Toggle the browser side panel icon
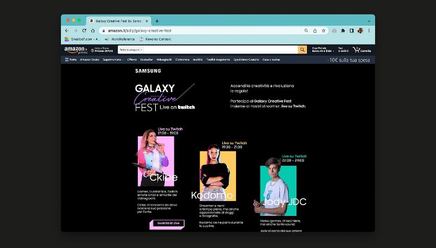Image resolution: width=436 pixels, height=248 pixels. pyautogui.click(x=352, y=30)
